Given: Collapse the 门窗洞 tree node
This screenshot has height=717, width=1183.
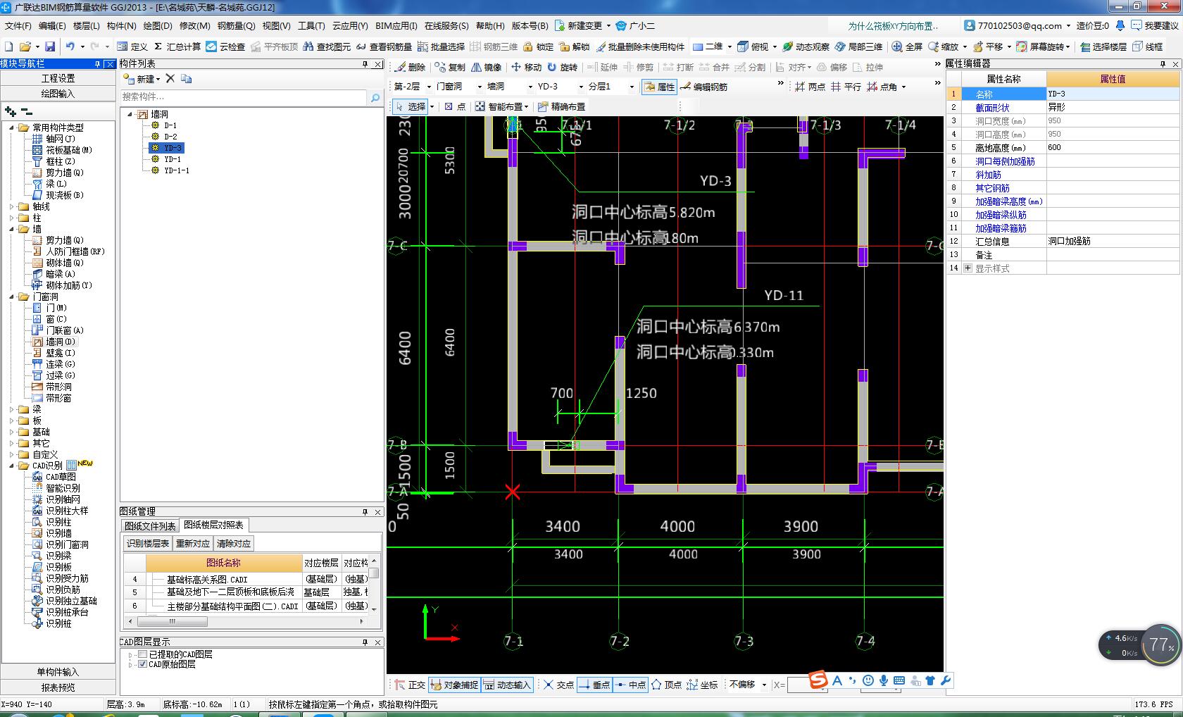Looking at the screenshot, I should click(x=12, y=297).
